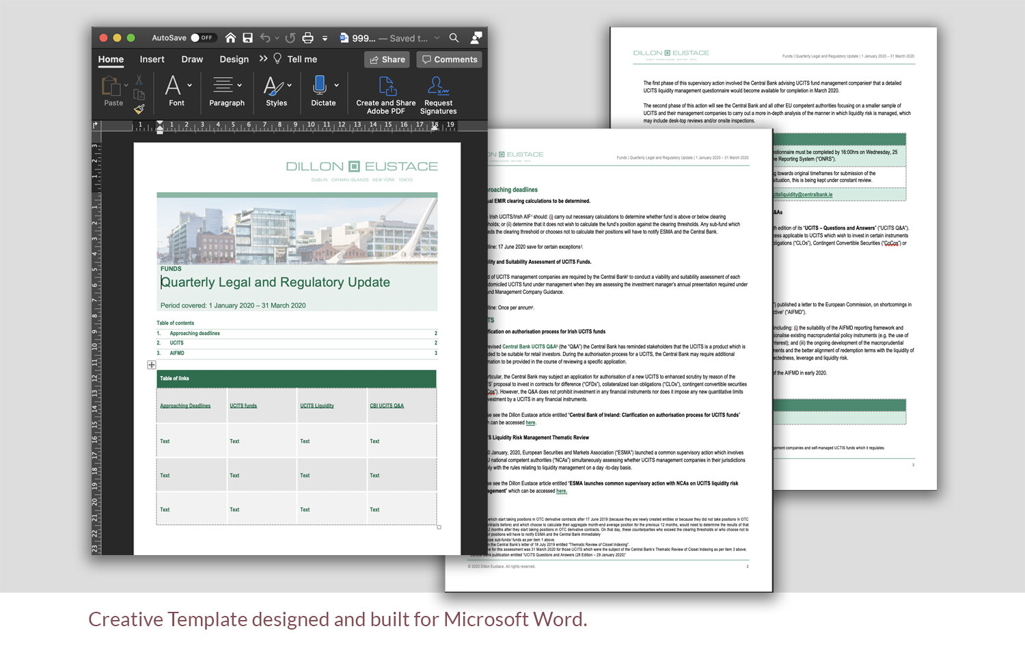
Task: Click the document title '999...'
Action: pyautogui.click(x=364, y=38)
